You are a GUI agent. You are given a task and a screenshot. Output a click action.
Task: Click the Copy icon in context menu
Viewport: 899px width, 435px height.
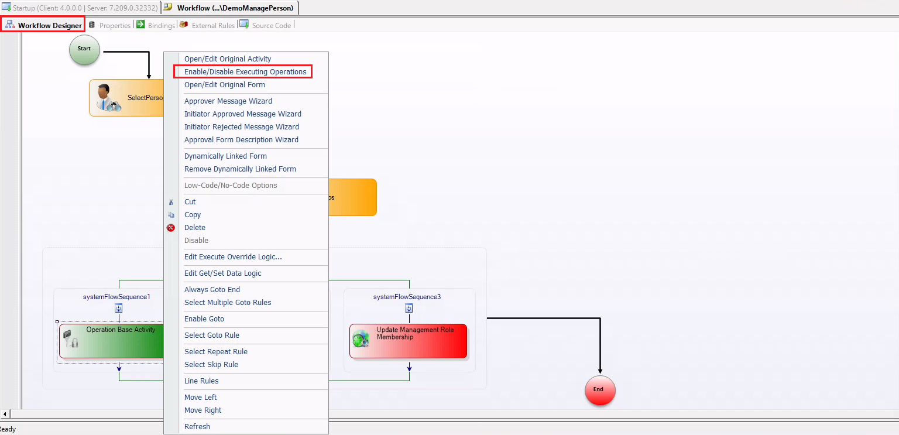tap(171, 215)
